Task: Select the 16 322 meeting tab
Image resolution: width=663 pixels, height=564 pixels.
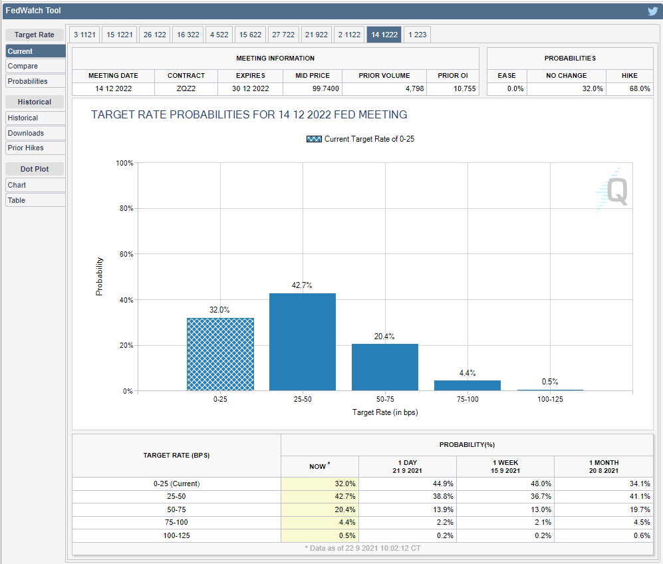Action: click(x=188, y=35)
